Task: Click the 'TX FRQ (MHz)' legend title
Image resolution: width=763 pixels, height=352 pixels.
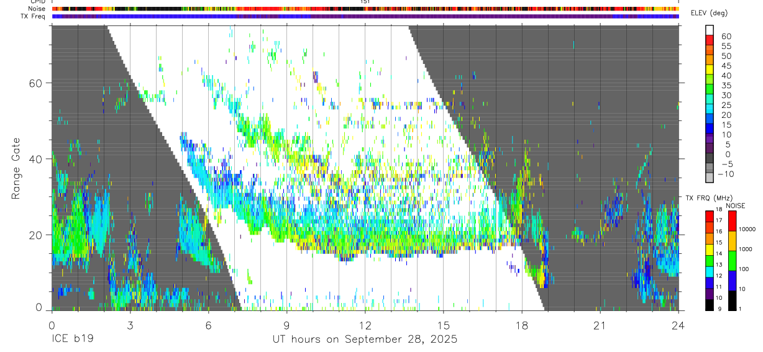Action: (710, 197)
